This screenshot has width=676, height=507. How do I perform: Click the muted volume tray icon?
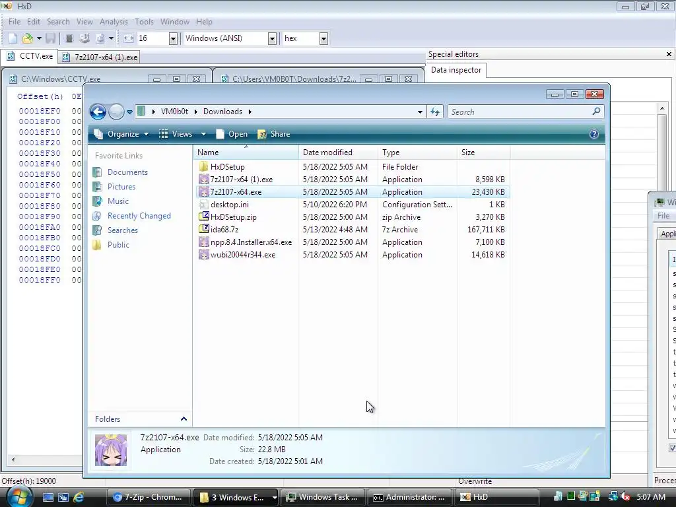tap(625, 497)
